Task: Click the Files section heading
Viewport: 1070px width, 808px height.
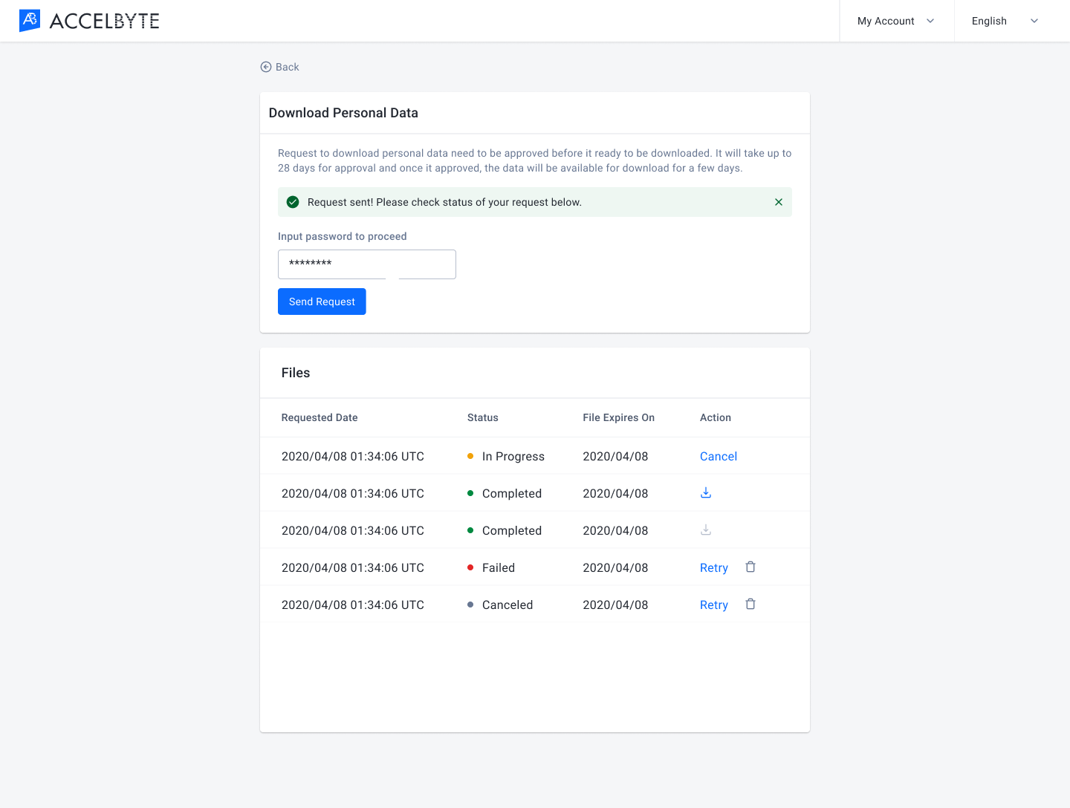Action: pos(296,373)
